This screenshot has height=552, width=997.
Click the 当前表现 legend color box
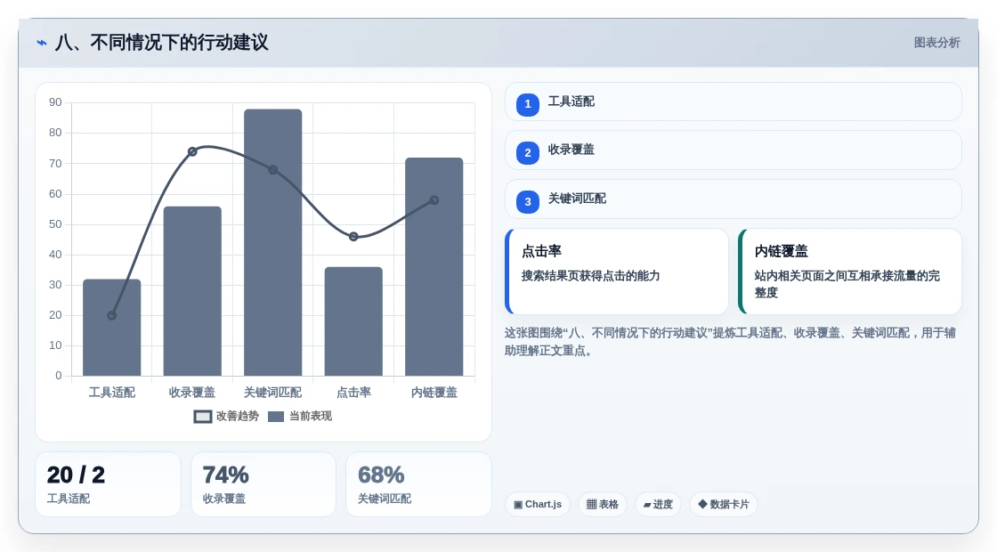tap(276, 417)
